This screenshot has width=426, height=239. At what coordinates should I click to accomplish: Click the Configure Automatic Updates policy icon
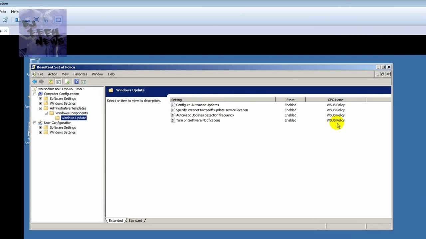(x=173, y=105)
